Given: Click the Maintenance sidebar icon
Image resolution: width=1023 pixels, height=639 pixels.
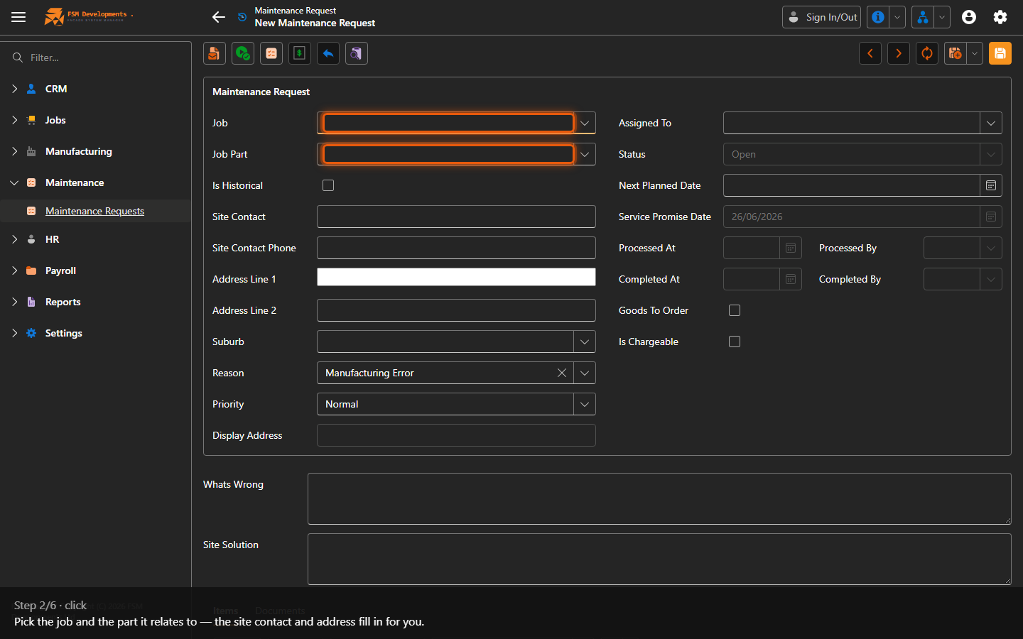Looking at the screenshot, I should pyautogui.click(x=31, y=182).
